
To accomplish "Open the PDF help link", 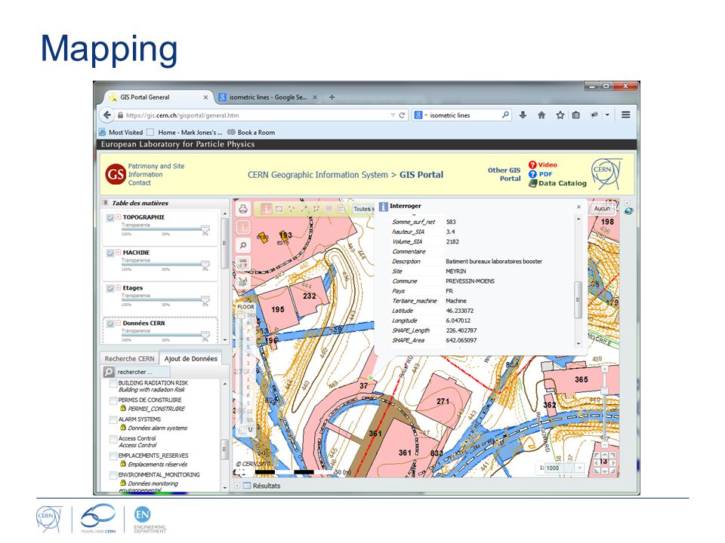I will (x=541, y=174).
